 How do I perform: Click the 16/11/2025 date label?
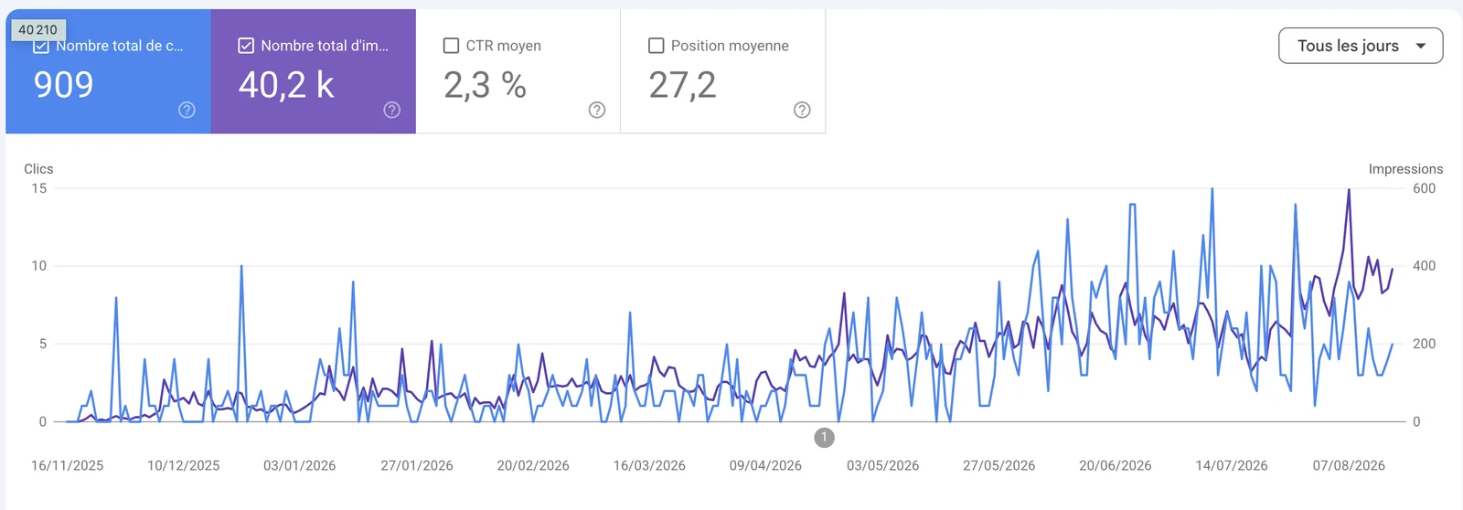click(68, 465)
